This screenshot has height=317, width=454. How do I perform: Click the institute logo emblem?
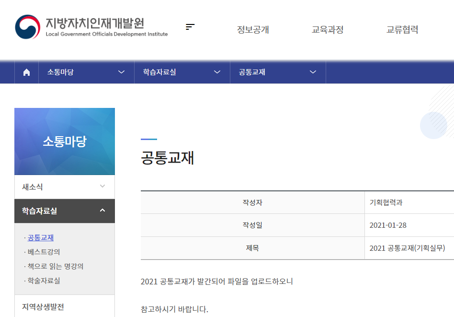pyautogui.click(x=27, y=27)
